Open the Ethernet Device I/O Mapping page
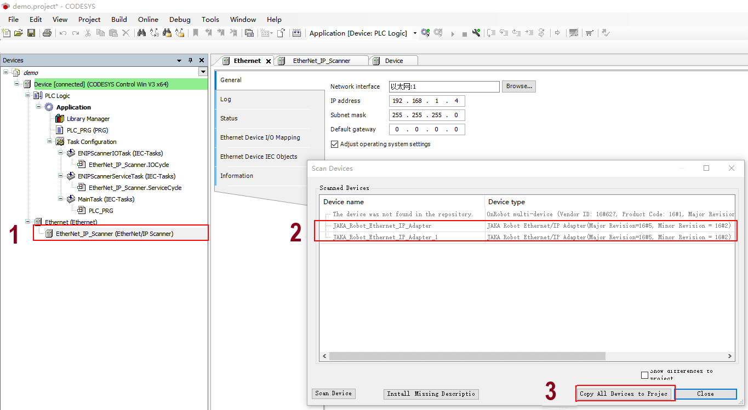748x410 pixels. coord(260,137)
